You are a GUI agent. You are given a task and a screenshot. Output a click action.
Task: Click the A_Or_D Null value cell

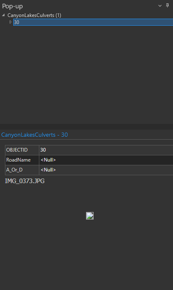(106, 170)
